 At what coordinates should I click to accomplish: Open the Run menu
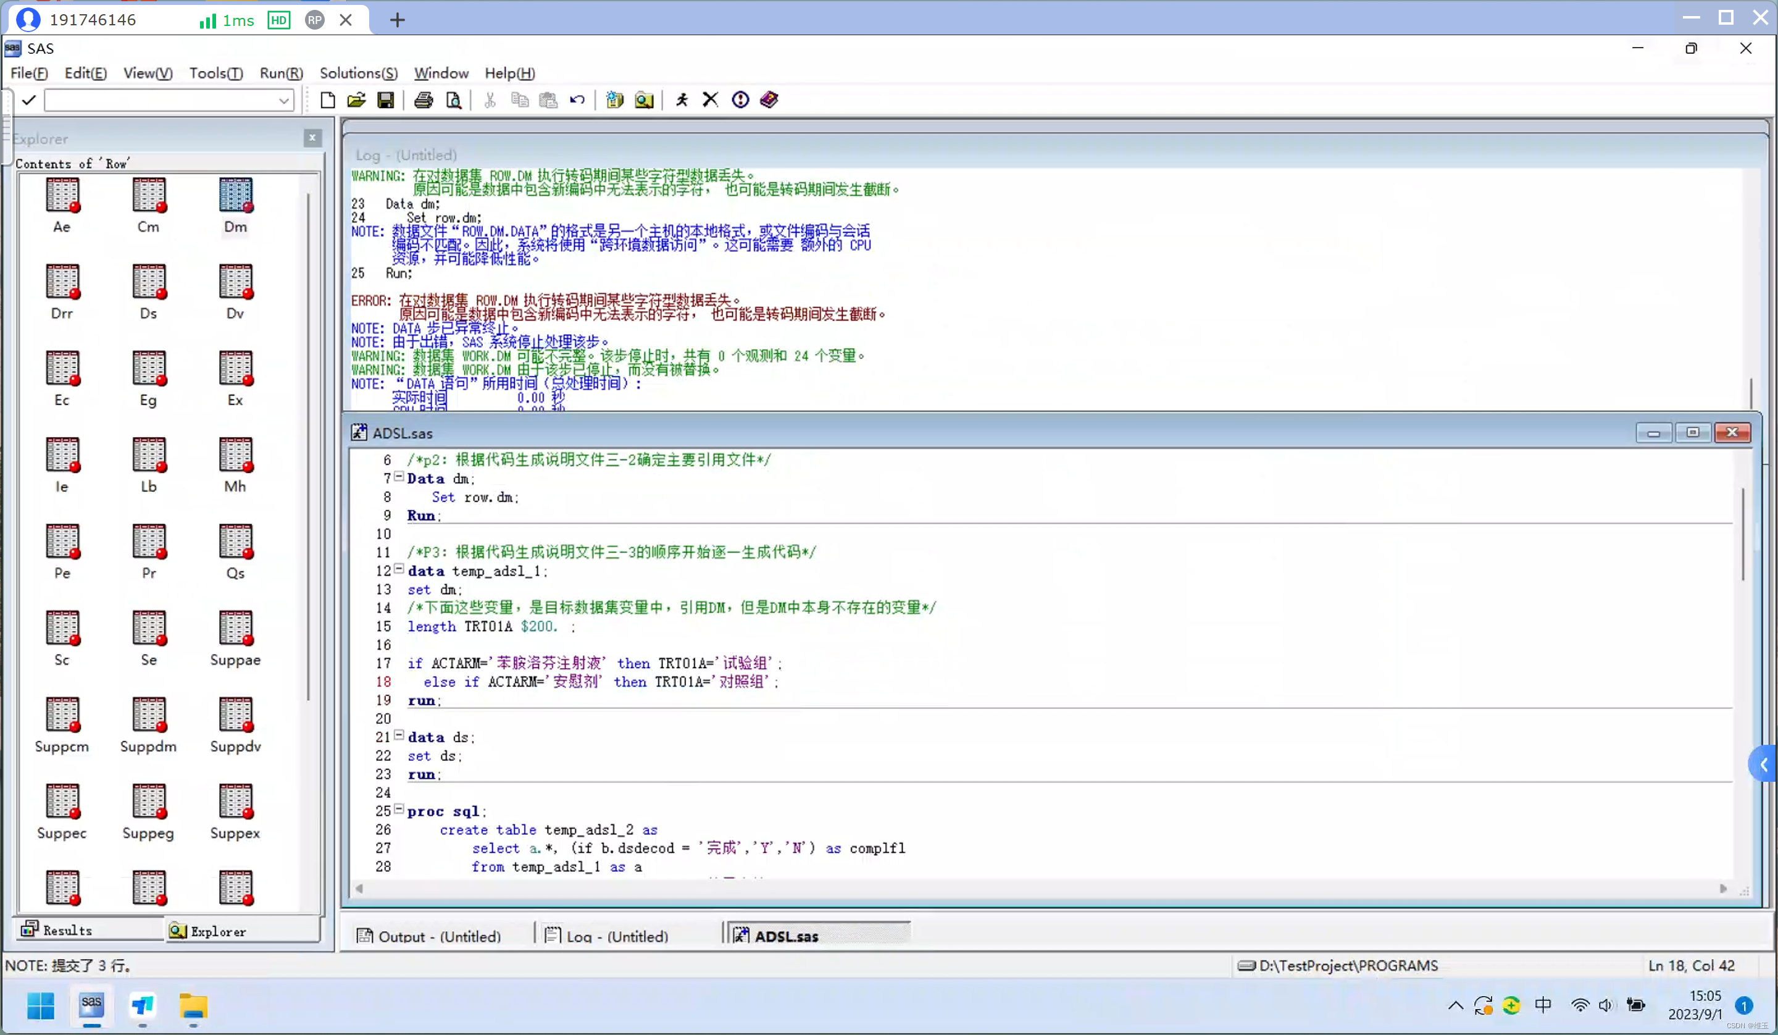281,73
